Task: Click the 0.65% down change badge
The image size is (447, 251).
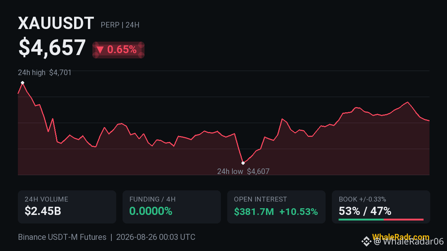Action: click(x=118, y=50)
